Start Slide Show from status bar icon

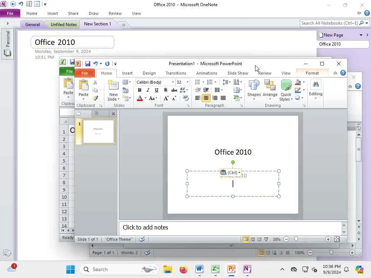[x=266, y=239]
